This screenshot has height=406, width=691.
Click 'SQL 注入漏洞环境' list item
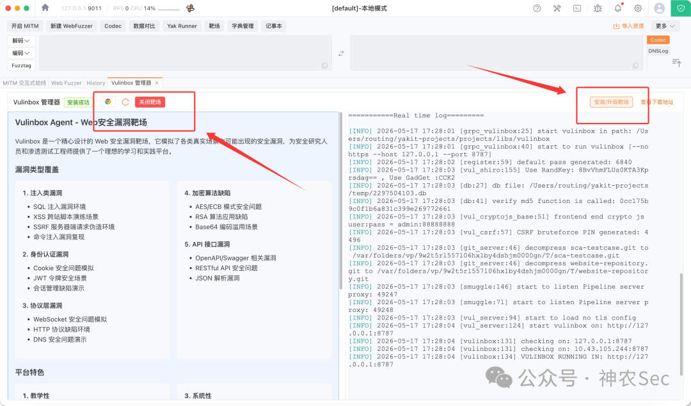[x=60, y=207]
